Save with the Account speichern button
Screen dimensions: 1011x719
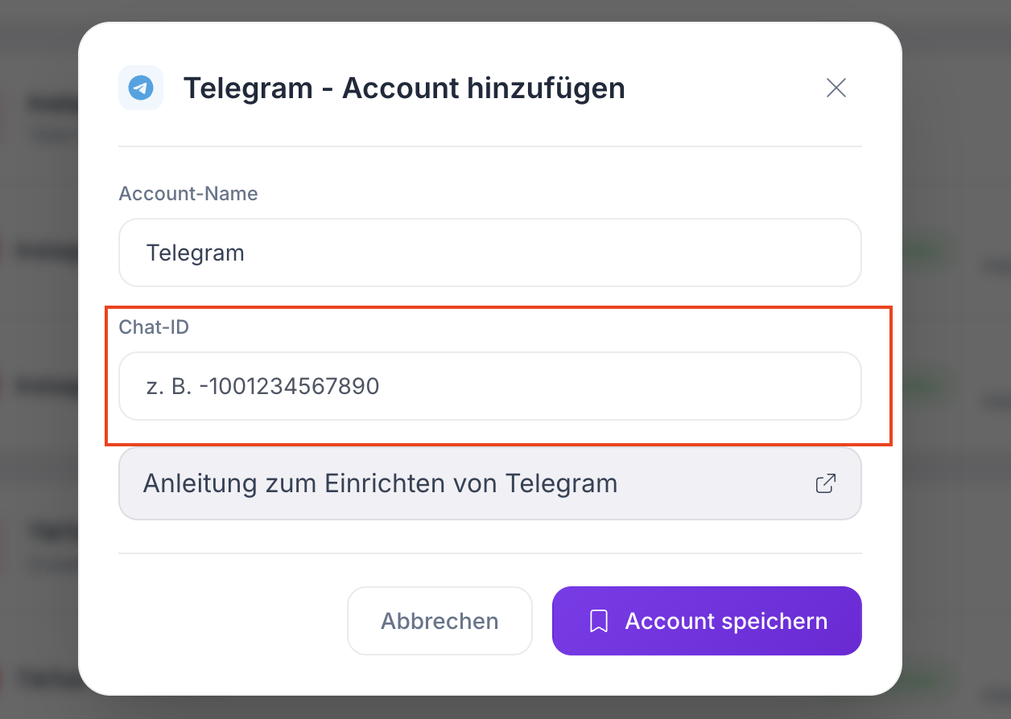coord(707,621)
